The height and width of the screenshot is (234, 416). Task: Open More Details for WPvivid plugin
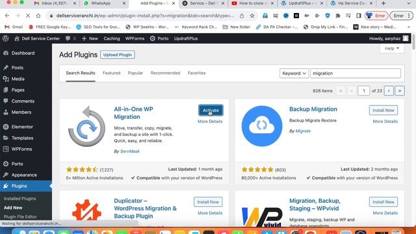pos(385,213)
